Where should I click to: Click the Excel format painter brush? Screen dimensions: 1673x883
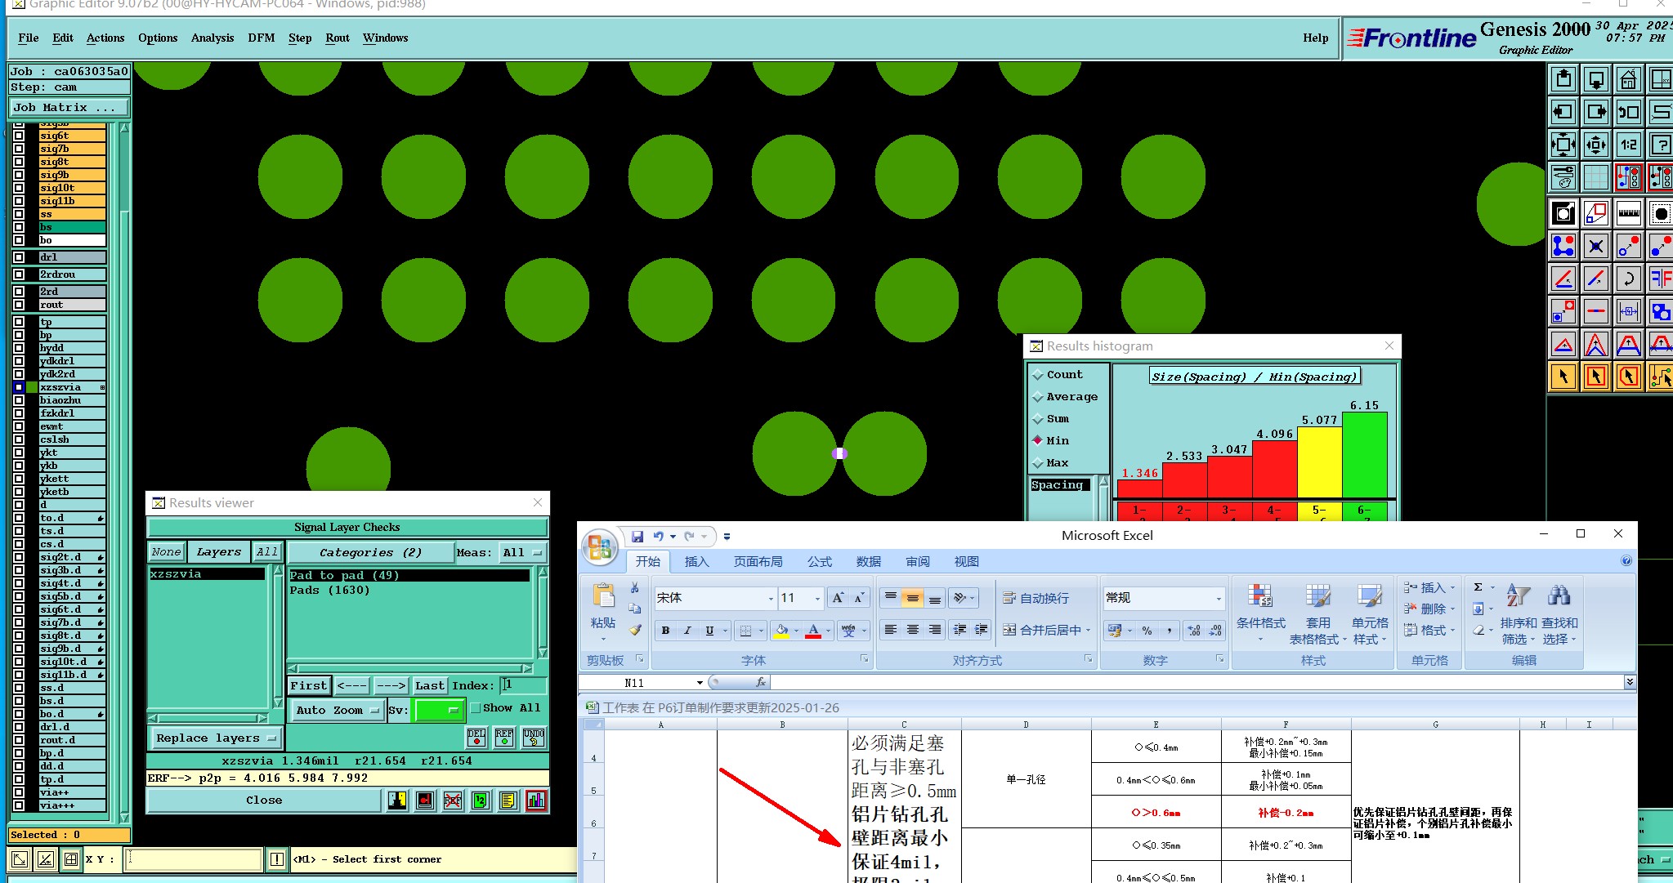click(635, 630)
